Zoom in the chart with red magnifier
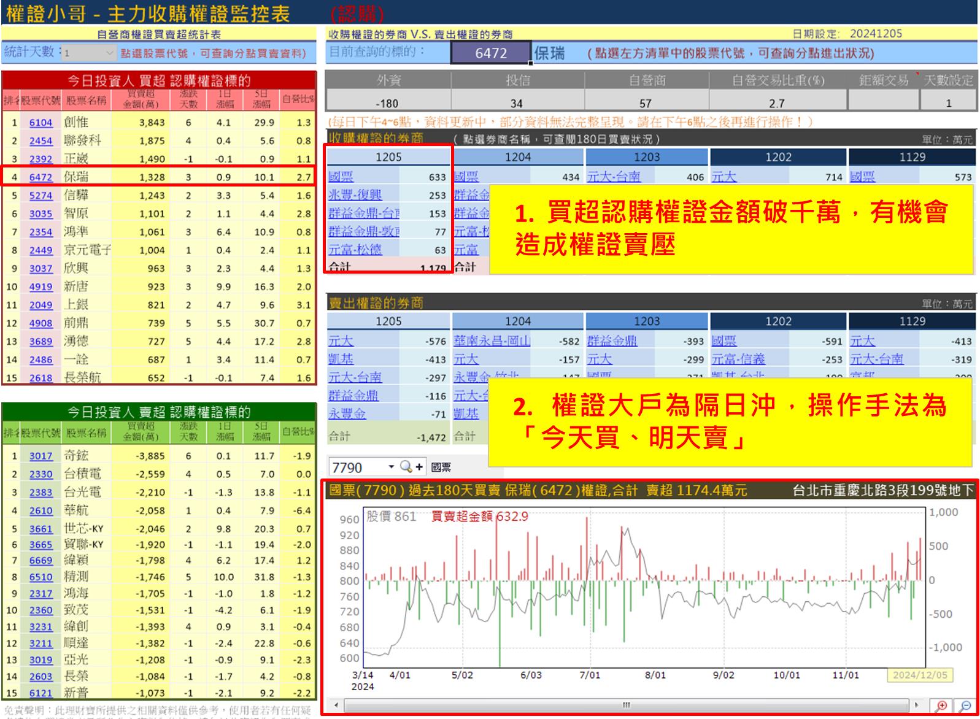This screenshot has height=719, width=980. point(941,706)
